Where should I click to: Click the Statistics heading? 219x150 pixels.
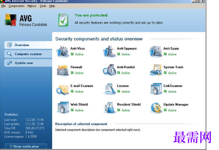pos(11,114)
